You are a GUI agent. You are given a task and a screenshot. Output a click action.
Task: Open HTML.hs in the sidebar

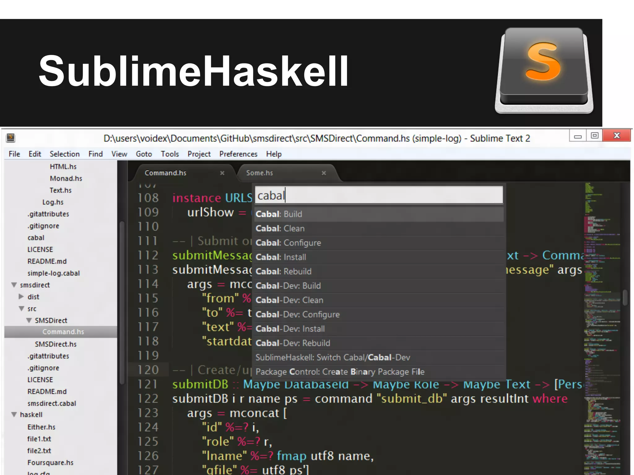click(63, 167)
